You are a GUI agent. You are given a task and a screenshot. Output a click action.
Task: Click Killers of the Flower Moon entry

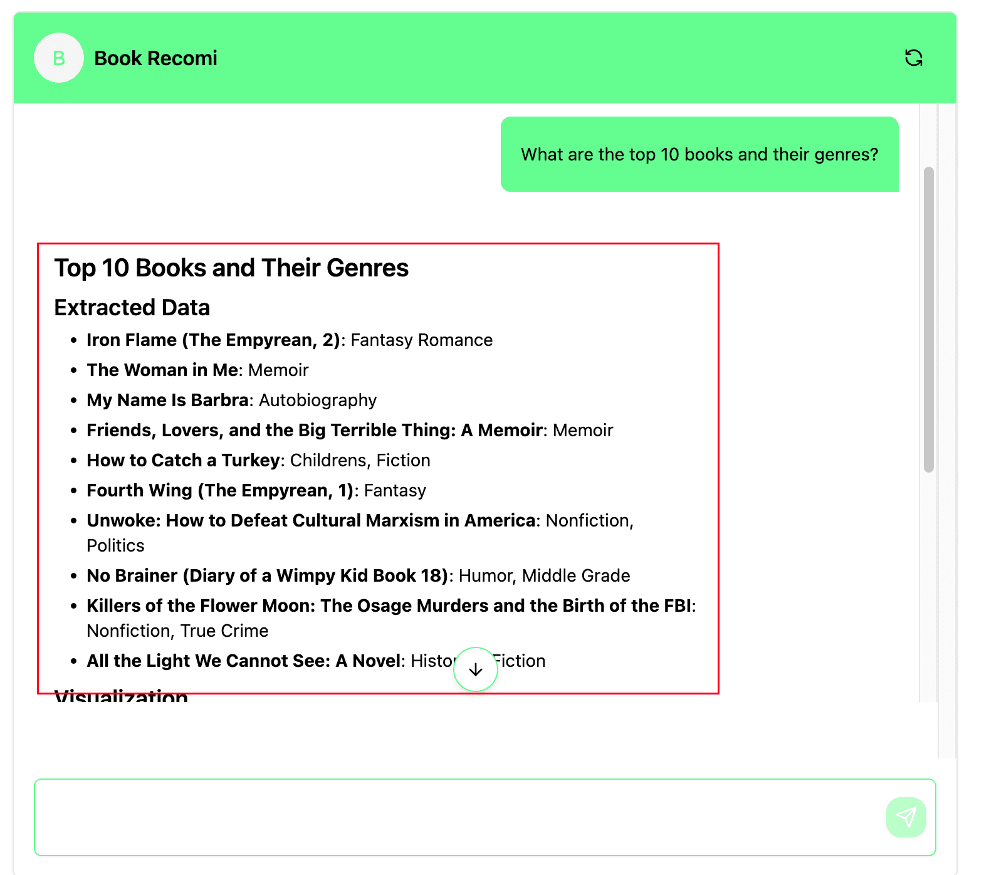[x=391, y=618]
